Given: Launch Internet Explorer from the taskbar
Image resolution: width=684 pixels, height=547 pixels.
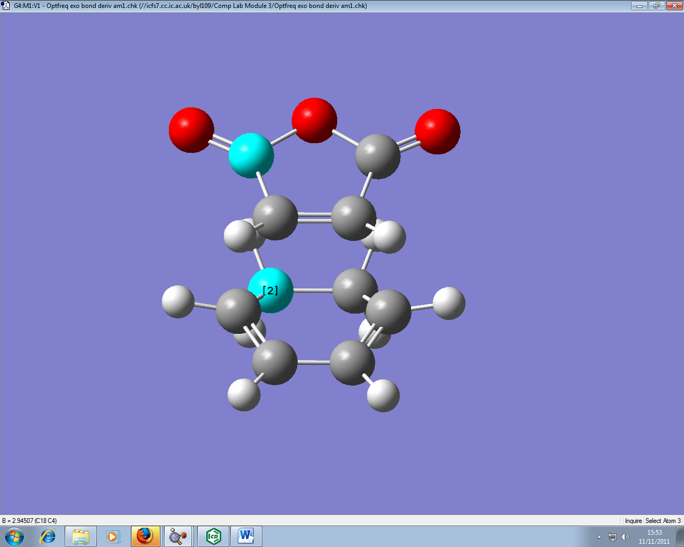Looking at the screenshot, I should [x=48, y=536].
